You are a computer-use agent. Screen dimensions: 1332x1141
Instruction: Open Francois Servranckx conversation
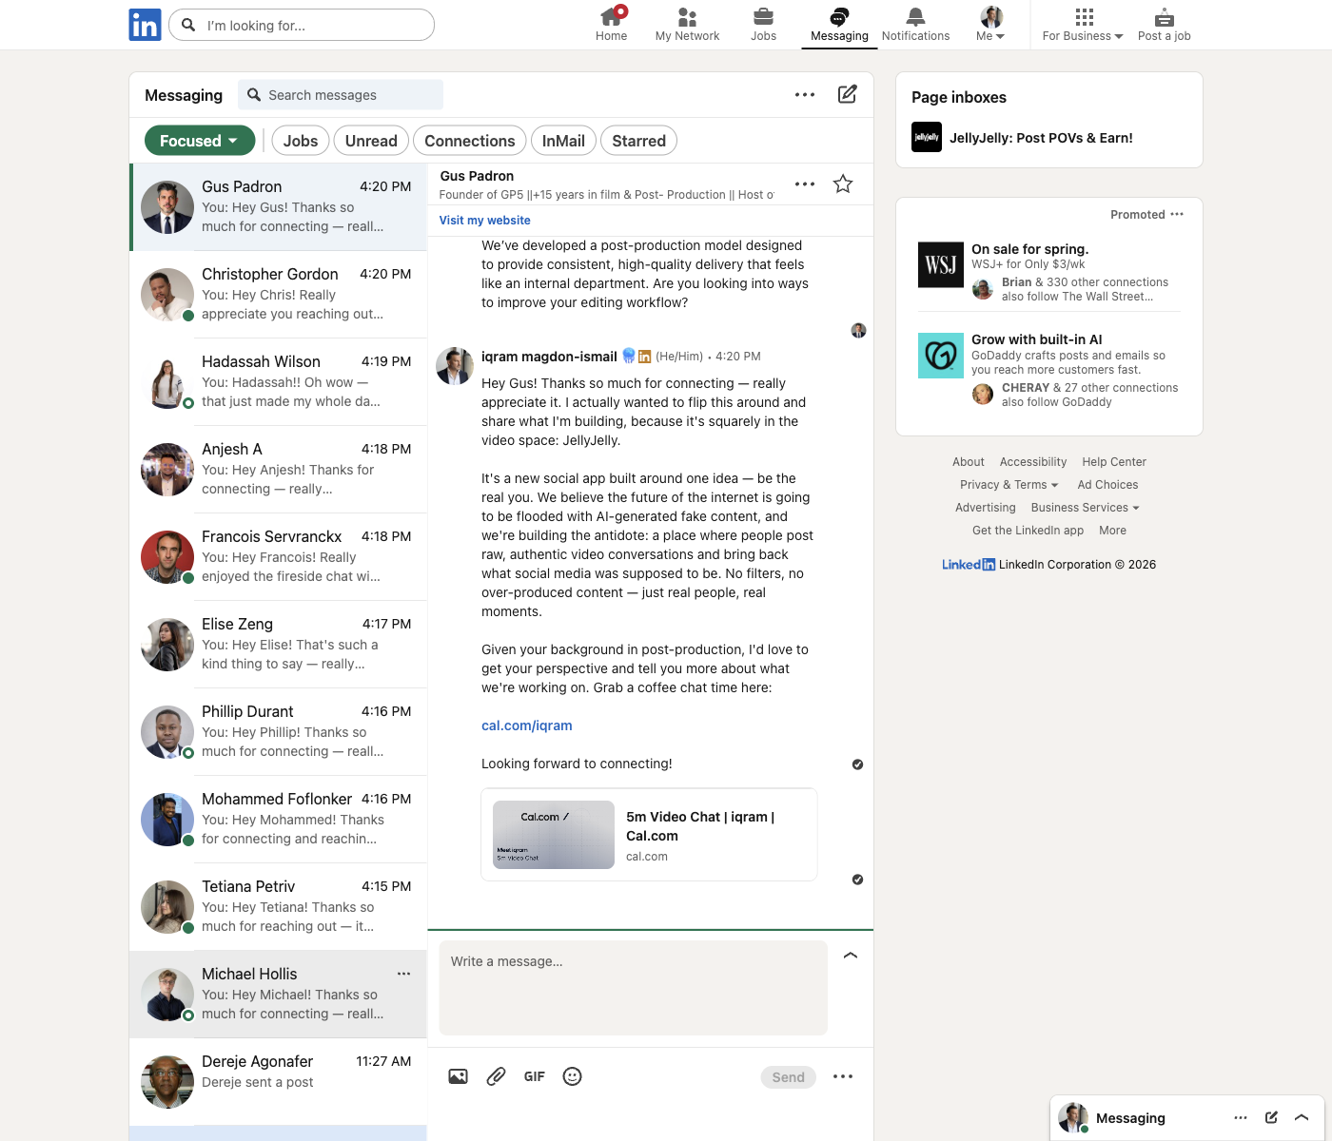pos(278,556)
